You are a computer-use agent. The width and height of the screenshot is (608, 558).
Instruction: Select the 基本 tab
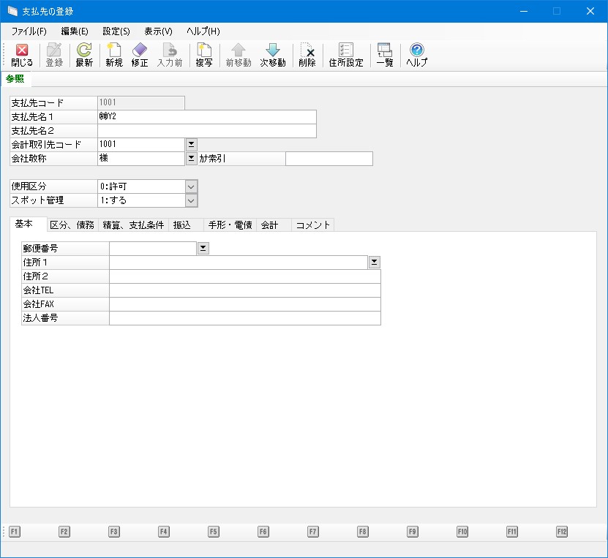pos(29,224)
